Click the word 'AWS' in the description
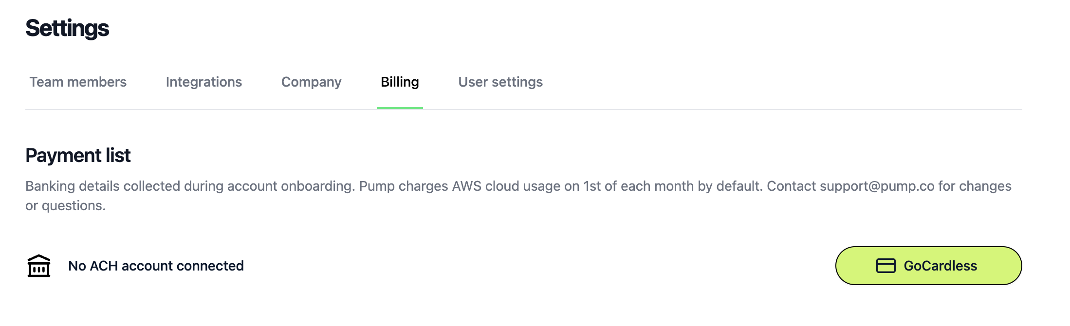 (466, 186)
